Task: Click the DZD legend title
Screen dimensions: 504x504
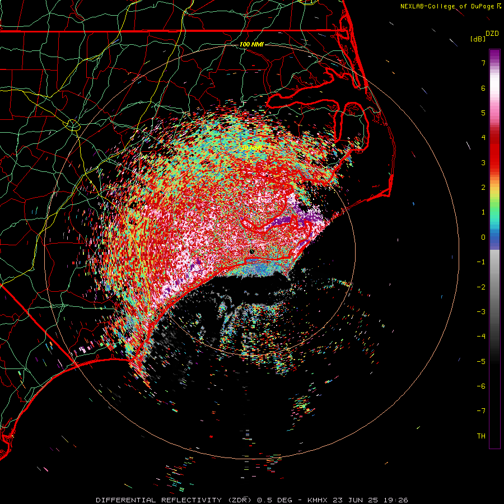Action: pyautogui.click(x=492, y=34)
